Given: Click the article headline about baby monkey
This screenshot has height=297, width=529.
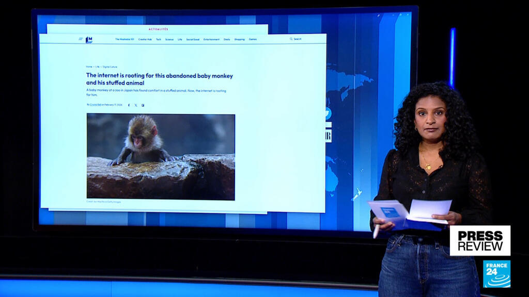Looking at the screenshot, I should tap(159, 79).
